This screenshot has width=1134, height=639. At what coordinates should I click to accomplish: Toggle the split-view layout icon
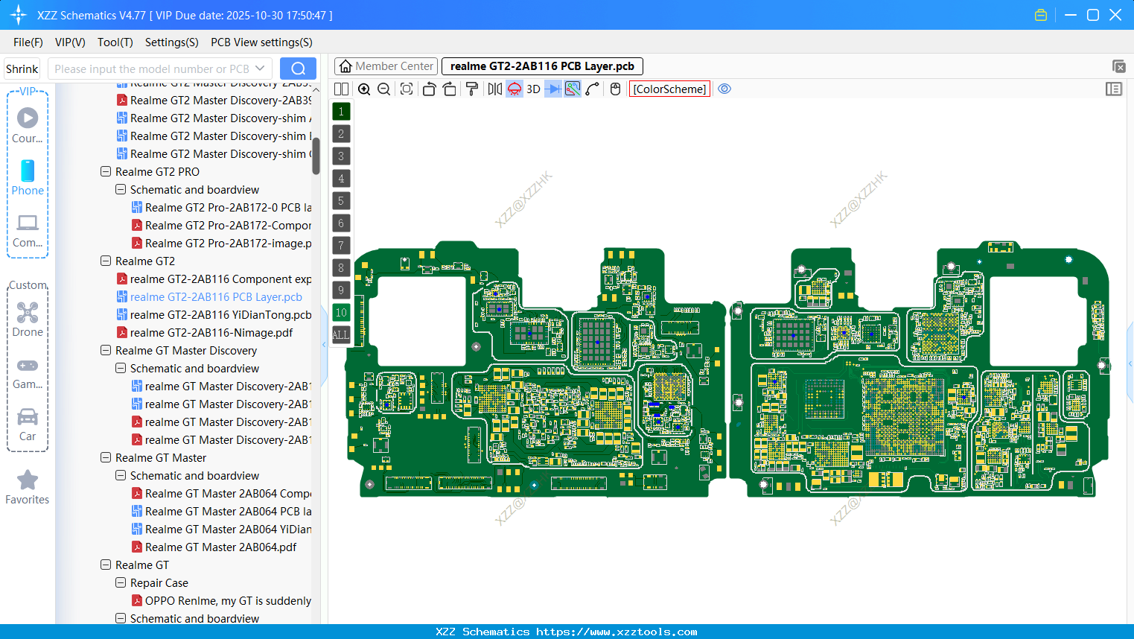pyautogui.click(x=342, y=89)
